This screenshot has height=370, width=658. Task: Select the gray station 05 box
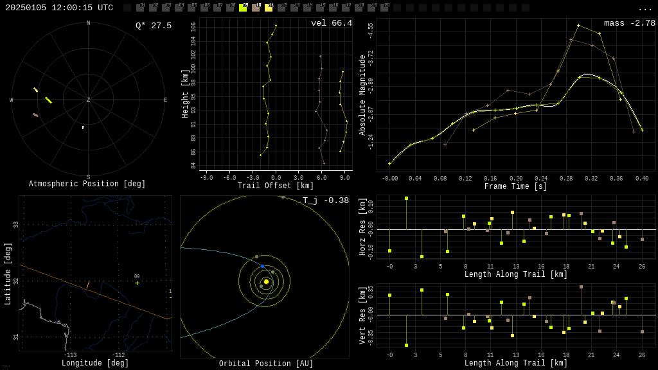(191, 8)
